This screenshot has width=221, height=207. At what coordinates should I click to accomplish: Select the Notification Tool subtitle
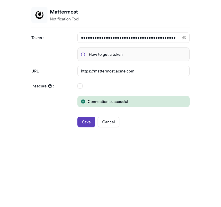[x=64, y=19]
